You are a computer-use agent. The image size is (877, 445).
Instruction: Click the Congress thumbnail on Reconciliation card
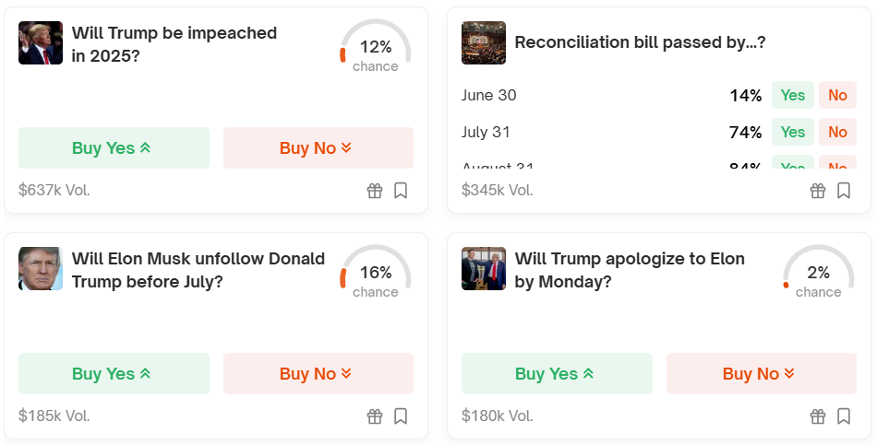(484, 43)
